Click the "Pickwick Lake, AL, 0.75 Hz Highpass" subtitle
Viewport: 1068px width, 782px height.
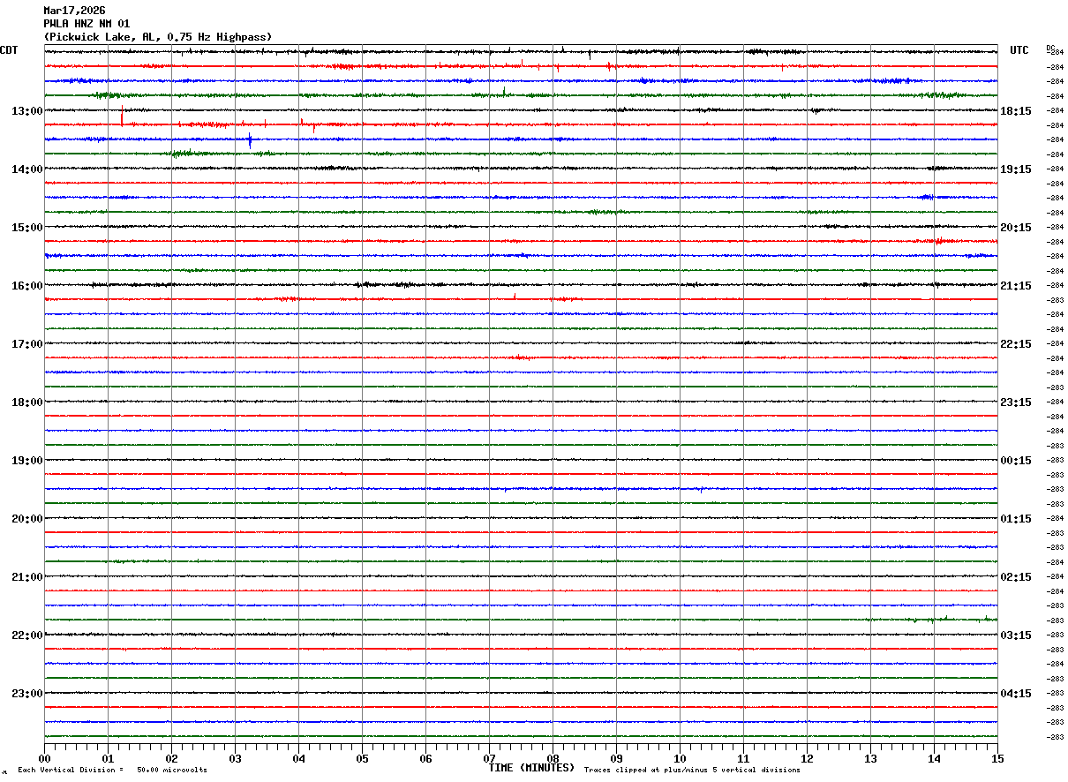(158, 37)
